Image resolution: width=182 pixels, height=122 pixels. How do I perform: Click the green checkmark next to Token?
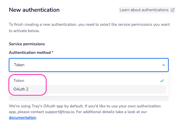(162, 81)
